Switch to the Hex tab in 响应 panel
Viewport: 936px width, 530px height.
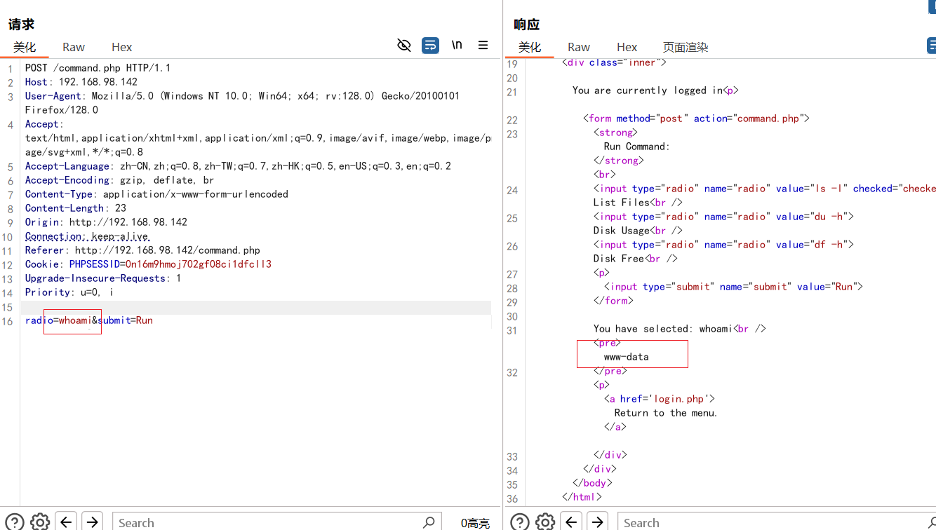[x=627, y=47]
